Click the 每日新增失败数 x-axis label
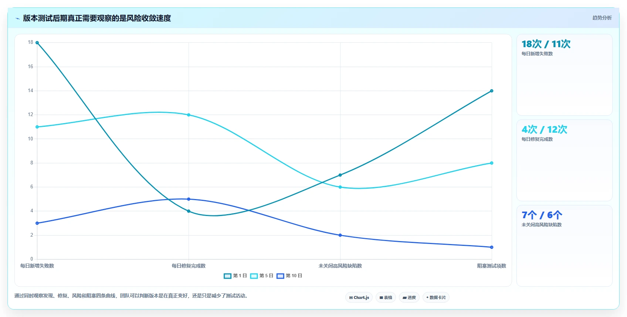 point(37,266)
